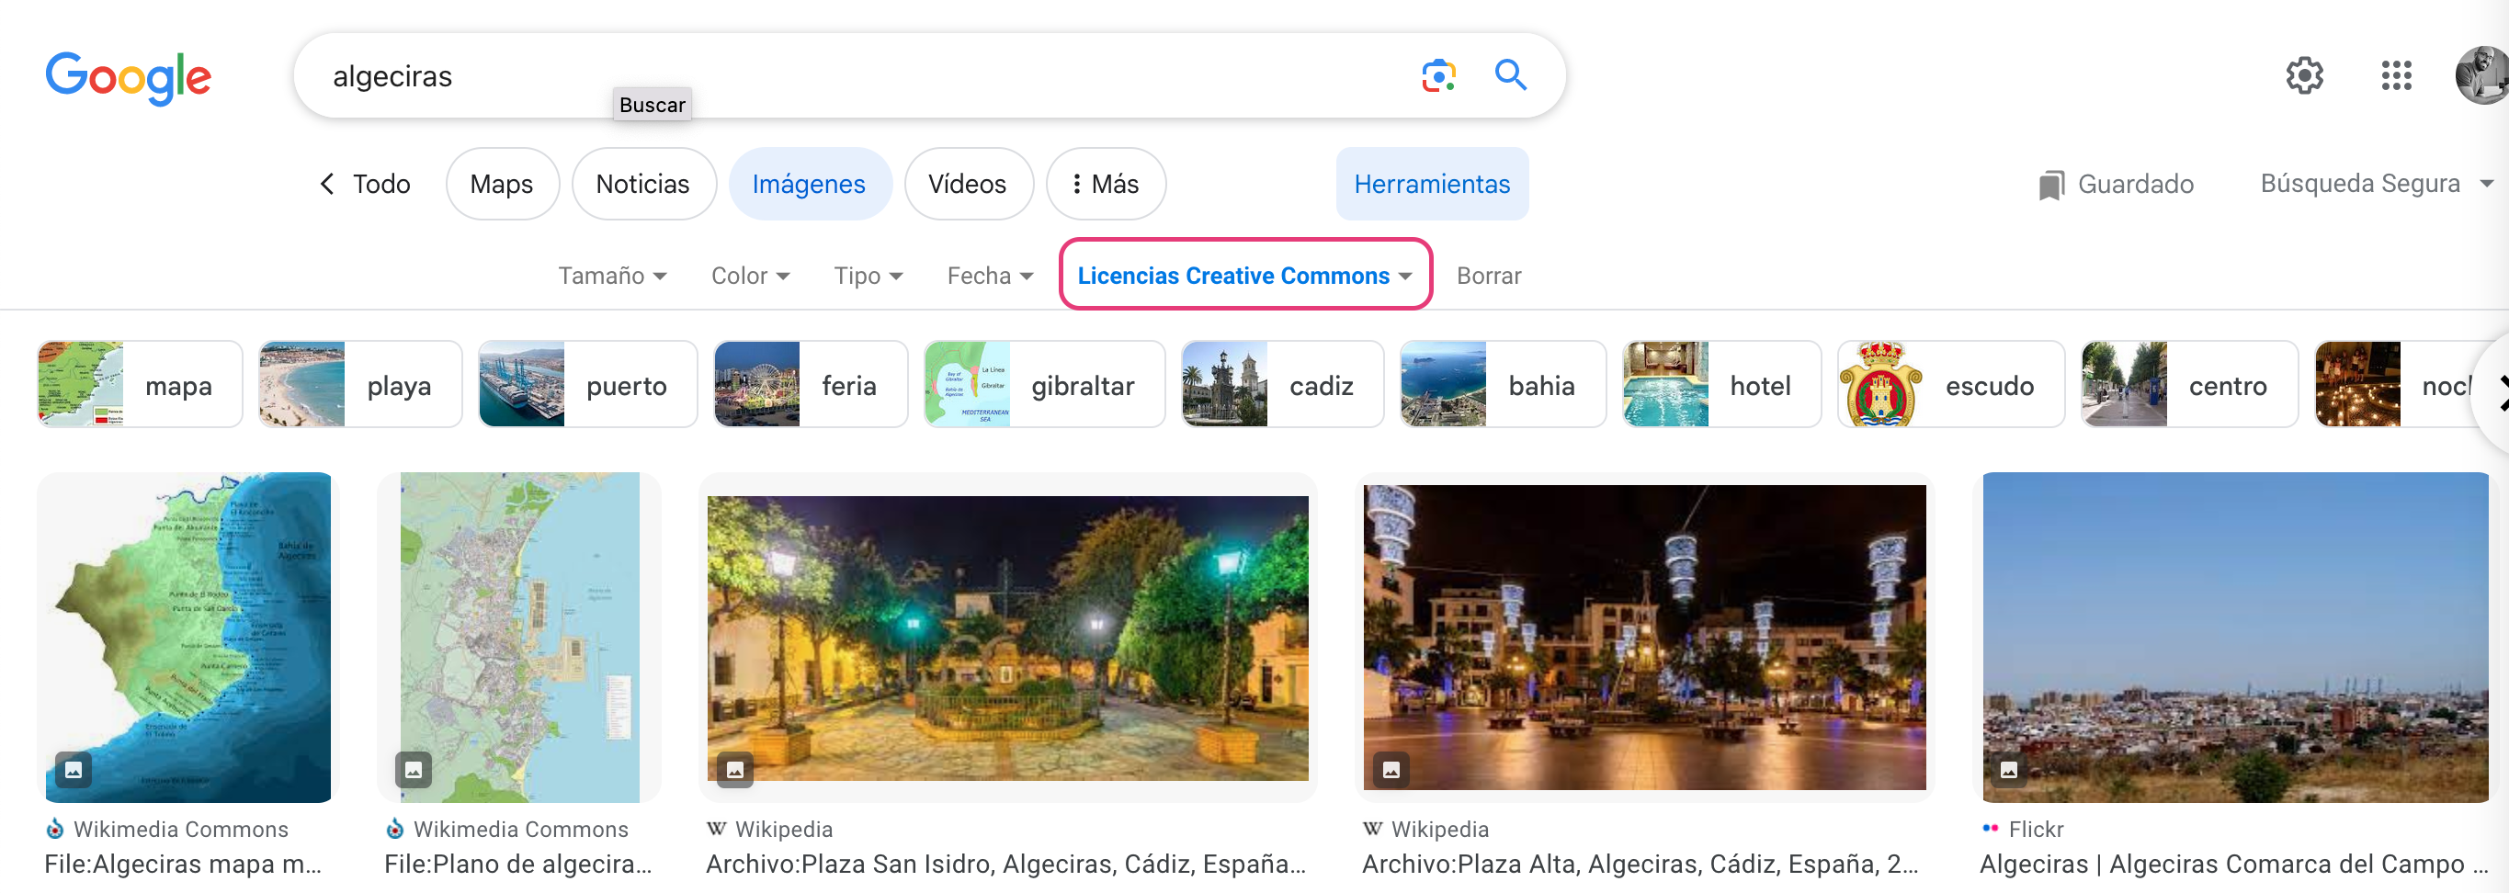The height and width of the screenshot is (893, 2509).
Task: Open the Licencias Creative Commons dropdown
Action: tap(1244, 276)
